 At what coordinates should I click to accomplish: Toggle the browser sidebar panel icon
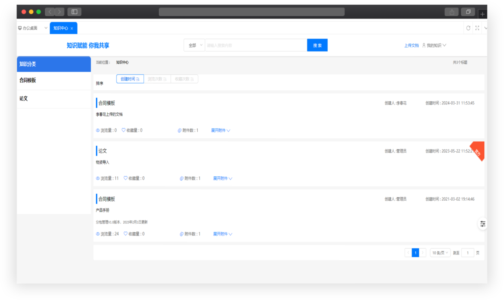coord(74,12)
